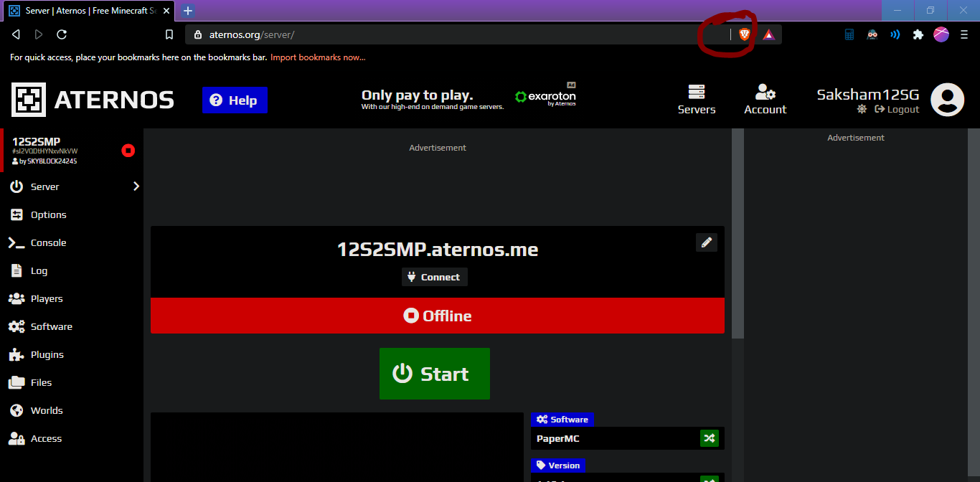The width and height of the screenshot is (980, 482).
Task: Click the user profile avatar
Action: click(x=947, y=100)
